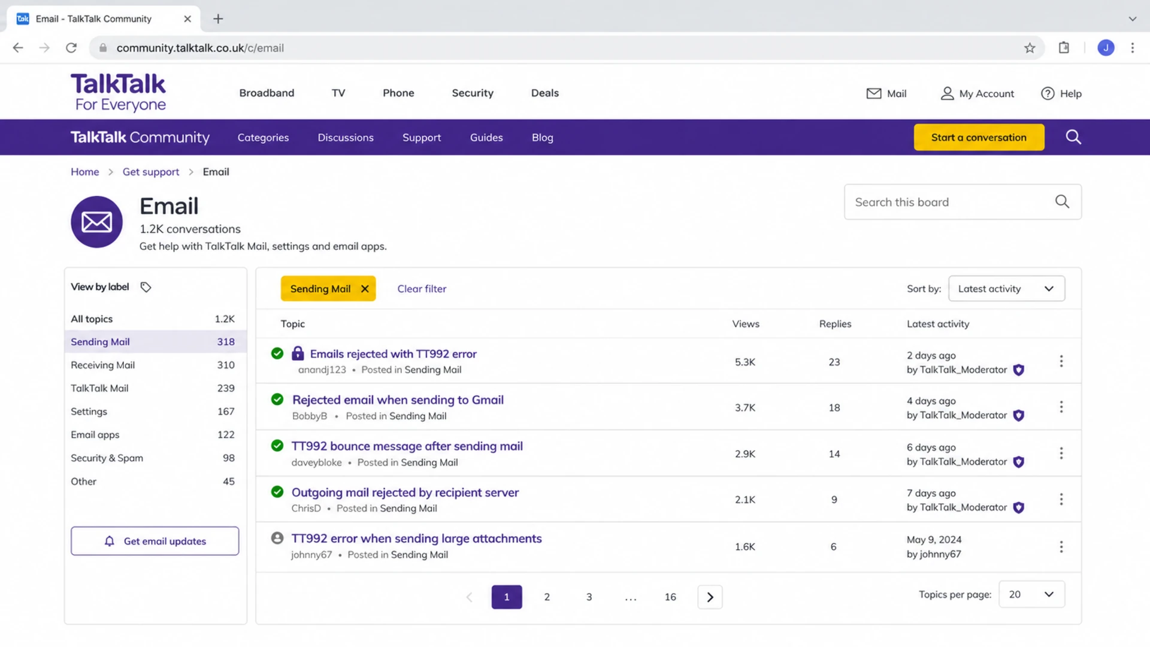Open My Account person icon
This screenshot has height=647, width=1150.
947,93
